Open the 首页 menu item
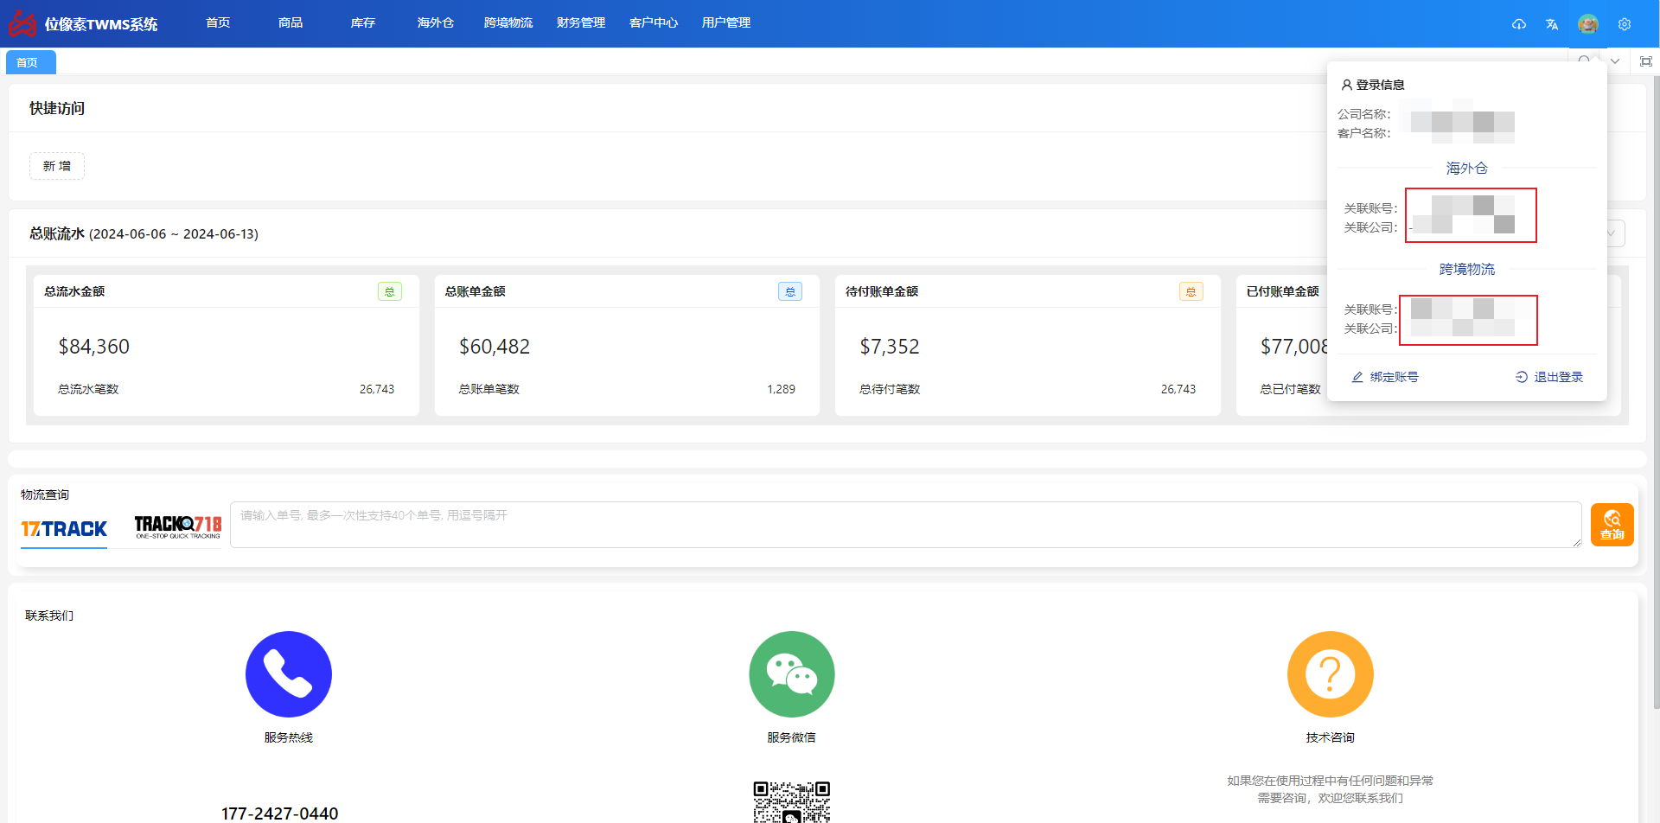1660x823 pixels. pyautogui.click(x=218, y=22)
